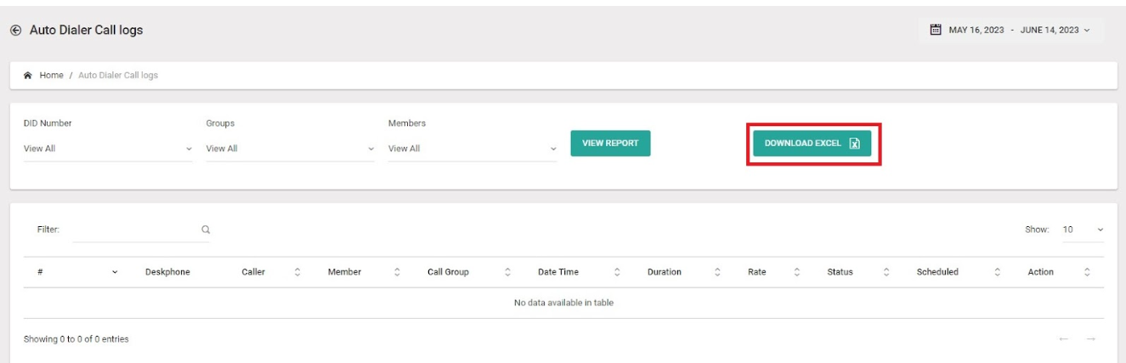Click the back arrow beside Auto Dialer Call logs
The height and width of the screenshot is (363, 1126).
tap(14, 30)
